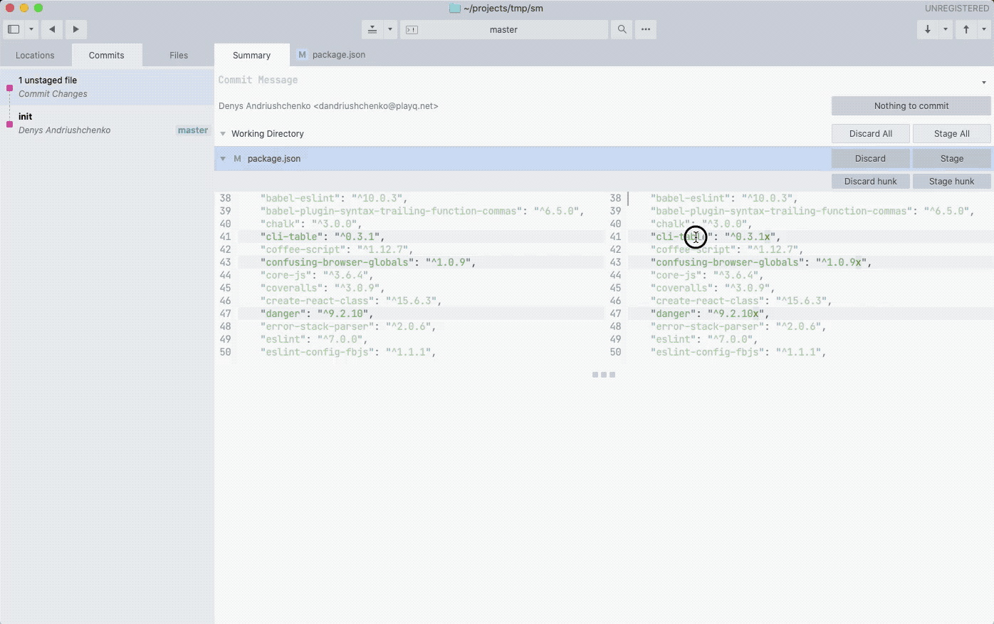
Task: Open the more options ellipsis icon
Action: point(645,29)
